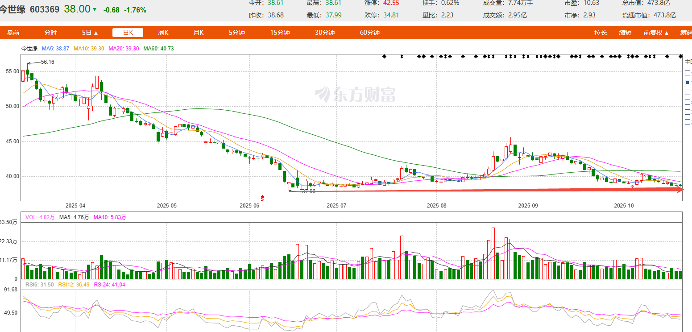Click the 最低 37.99 value
This screenshot has width=692, height=332.
[x=334, y=15]
